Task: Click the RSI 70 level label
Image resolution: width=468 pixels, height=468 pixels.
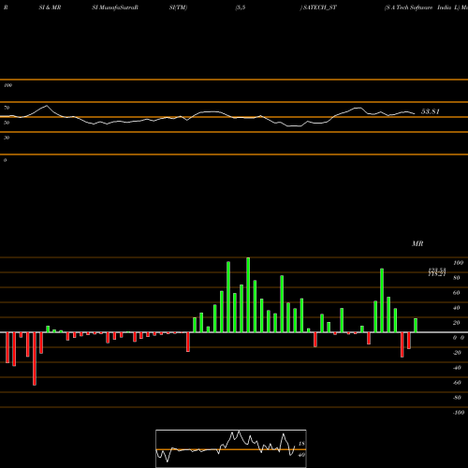Action: 7,108
